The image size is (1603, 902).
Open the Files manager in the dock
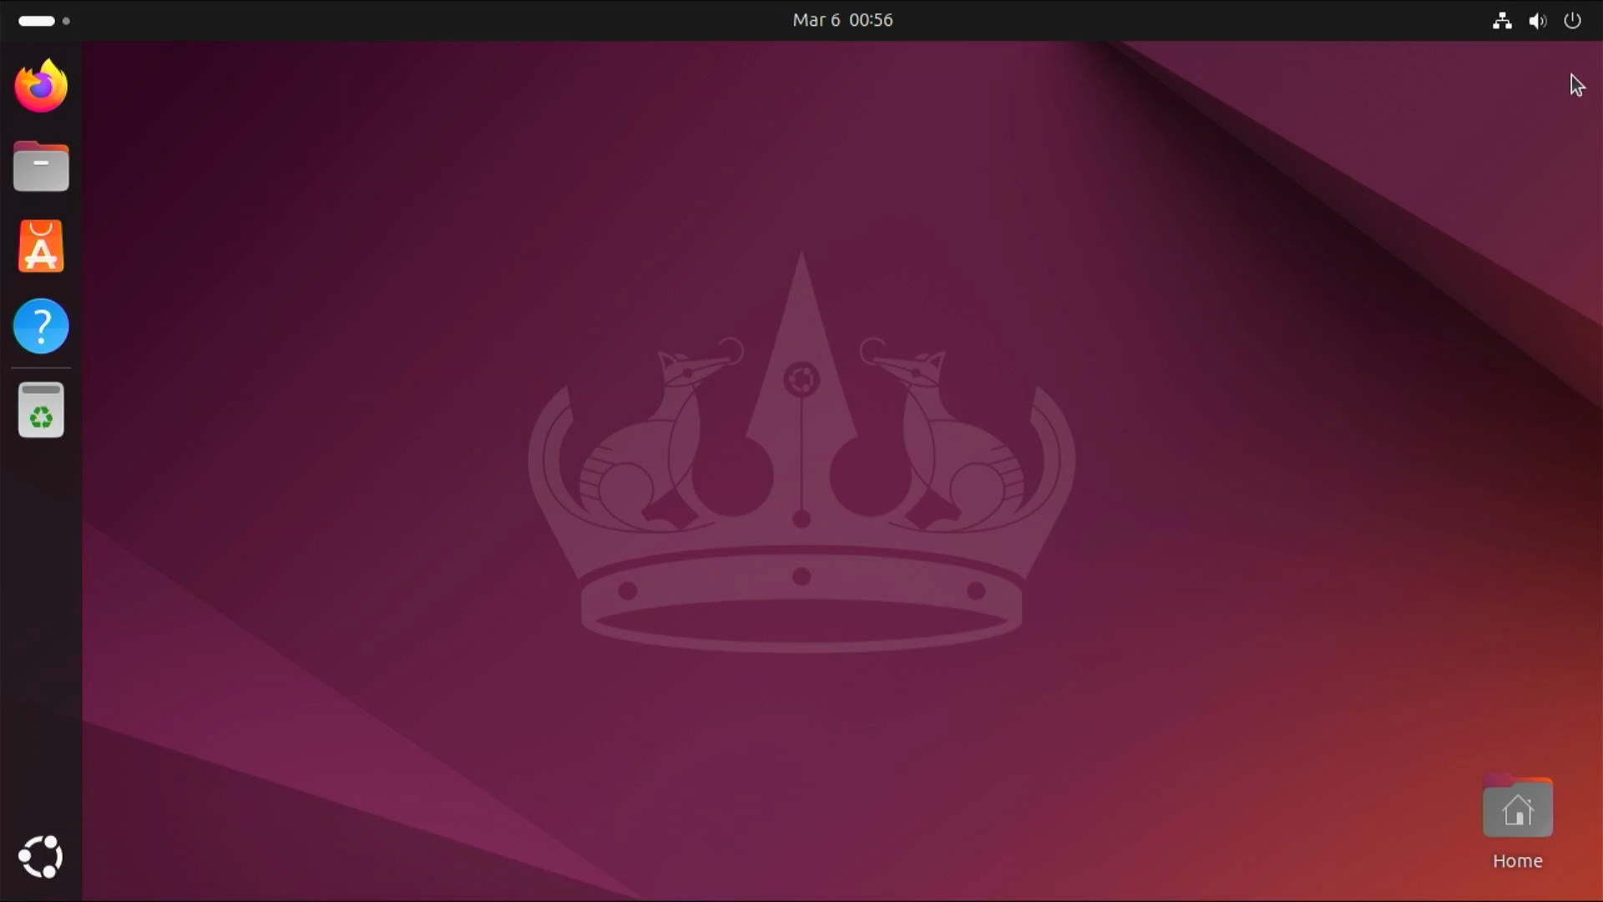coord(41,166)
